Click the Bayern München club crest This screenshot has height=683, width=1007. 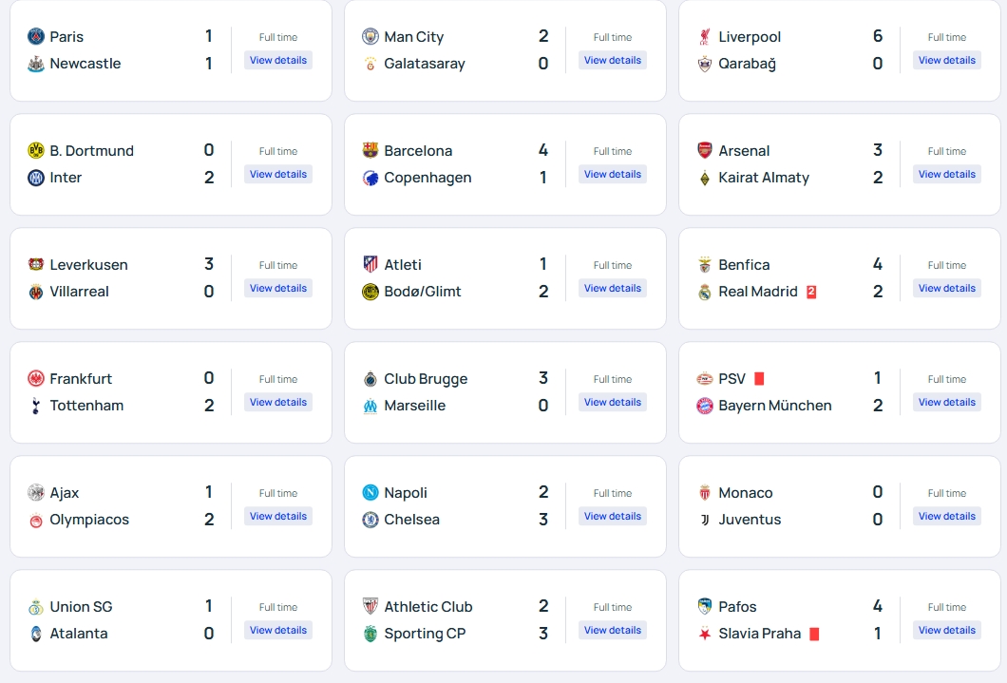click(x=704, y=406)
